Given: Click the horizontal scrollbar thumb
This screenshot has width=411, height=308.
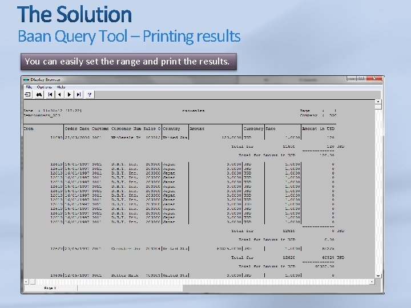Looking at the screenshot, I should click(x=32, y=282).
